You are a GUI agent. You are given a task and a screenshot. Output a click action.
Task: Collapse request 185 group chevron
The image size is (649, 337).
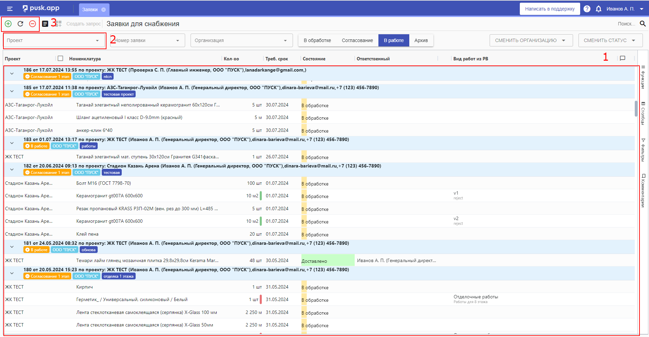tap(12, 91)
